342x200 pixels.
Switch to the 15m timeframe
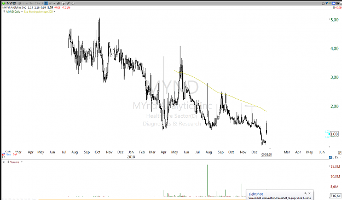pos(37,3)
